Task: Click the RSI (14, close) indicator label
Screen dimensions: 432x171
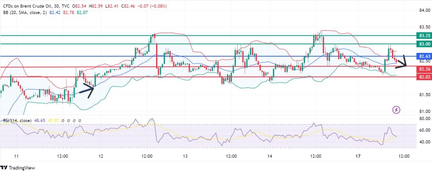Action: tap(17, 121)
